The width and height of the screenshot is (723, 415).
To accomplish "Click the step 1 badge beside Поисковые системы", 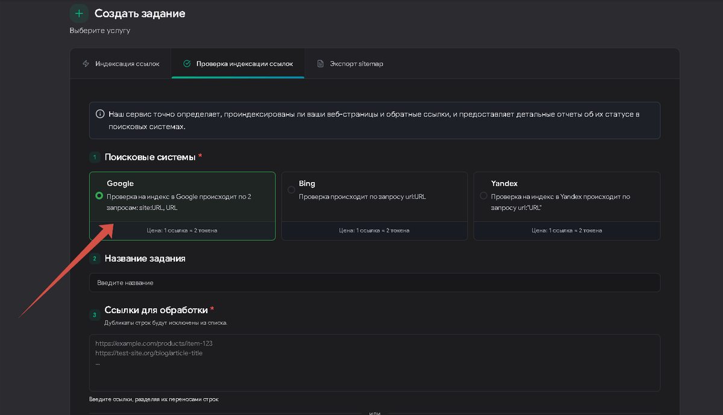I will 95,157.
